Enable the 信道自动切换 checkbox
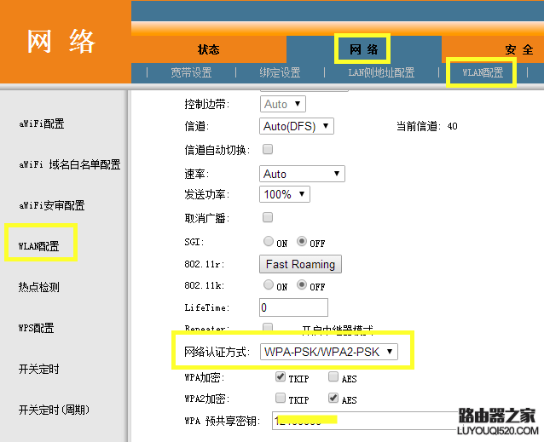 [268, 149]
